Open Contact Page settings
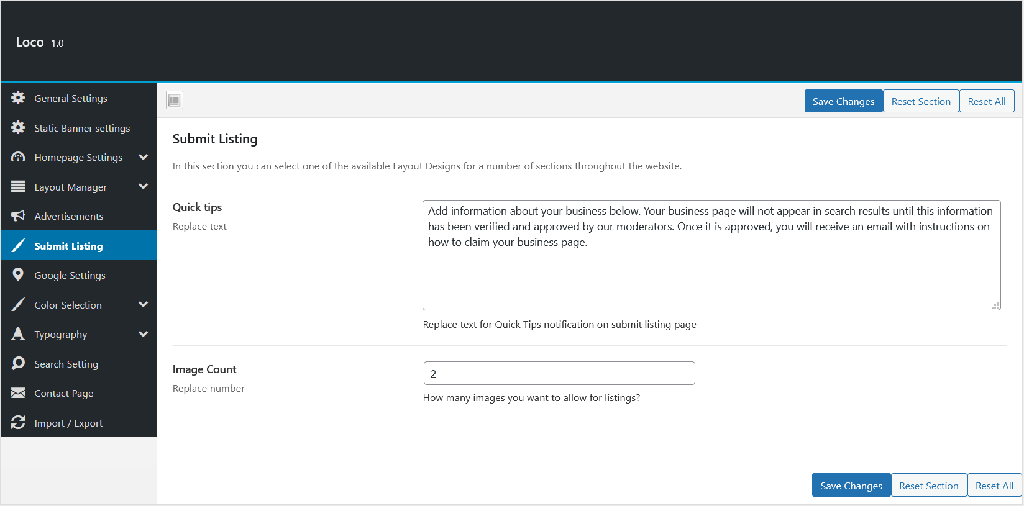The image size is (1024, 506). coord(78,393)
